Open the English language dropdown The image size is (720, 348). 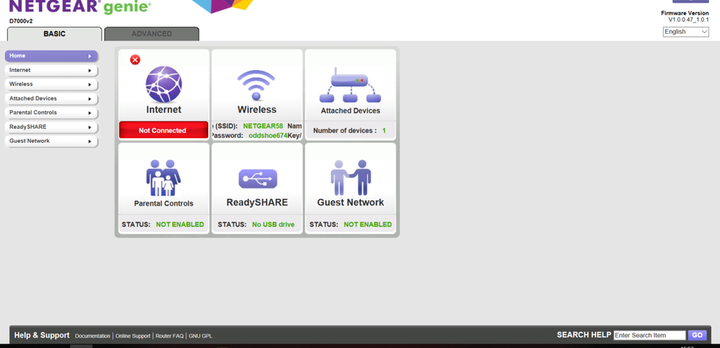click(x=685, y=32)
